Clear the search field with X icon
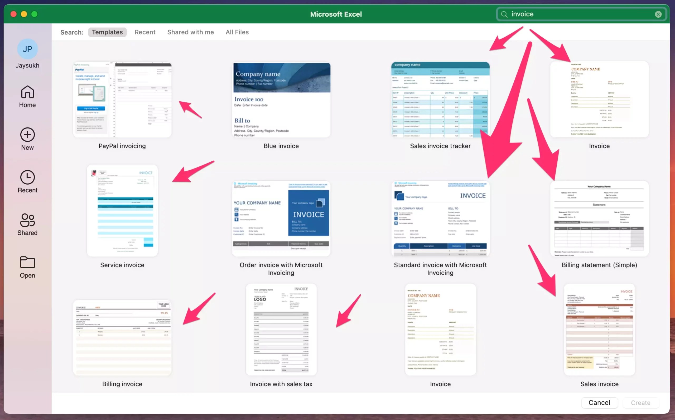This screenshot has height=420, width=675. 658,14
